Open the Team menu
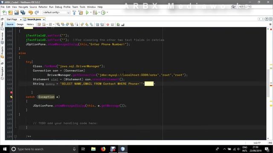The height and width of the screenshot is (153, 273). [x=75, y=7]
